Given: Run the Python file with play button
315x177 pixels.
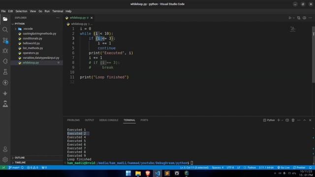Looking at the screenshot, I should coord(290,18).
